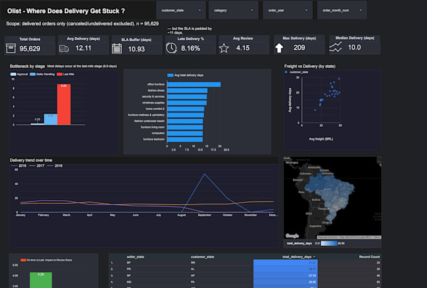Click the map color gradient legend bar
The width and height of the screenshot is (427, 288).
(329, 243)
